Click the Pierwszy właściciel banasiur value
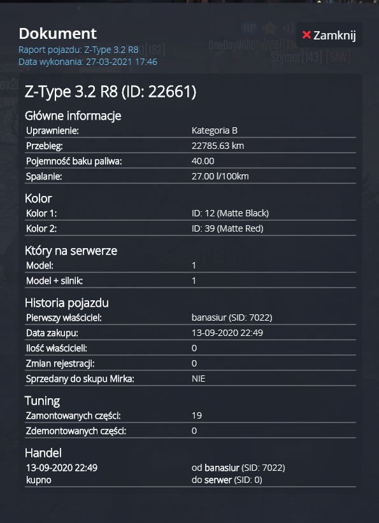This screenshot has height=523, width=379. [232, 317]
